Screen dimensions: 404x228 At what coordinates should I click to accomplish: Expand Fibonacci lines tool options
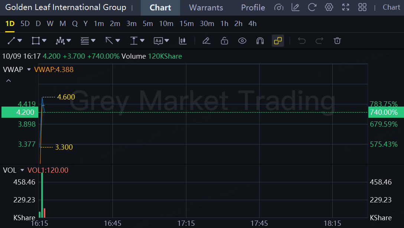pos(93,41)
